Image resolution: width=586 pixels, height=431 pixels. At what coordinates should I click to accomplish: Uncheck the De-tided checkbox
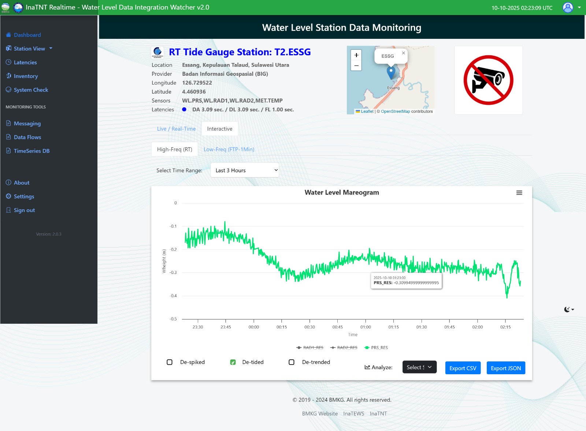(x=233, y=362)
